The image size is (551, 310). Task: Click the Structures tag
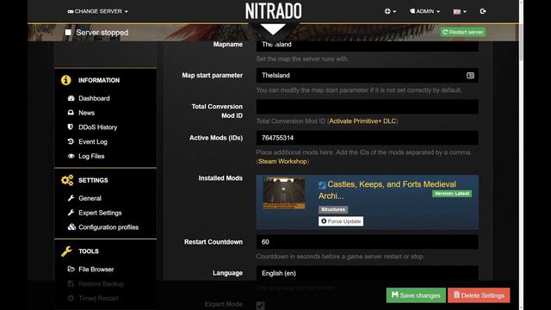[333, 209]
